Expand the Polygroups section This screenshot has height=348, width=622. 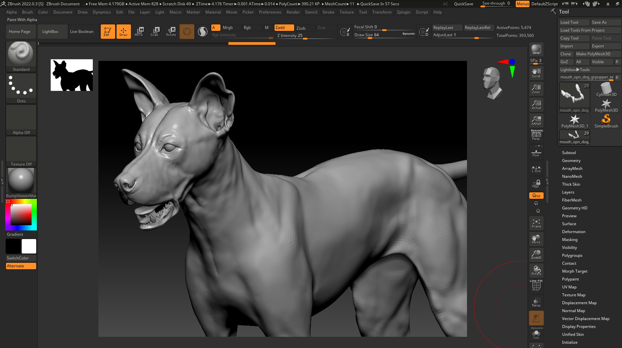[x=572, y=255]
